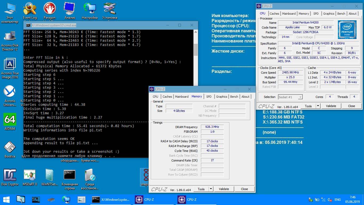Open the Socket #1 selection combo box
The image size is (364, 205).
tap(290, 97)
